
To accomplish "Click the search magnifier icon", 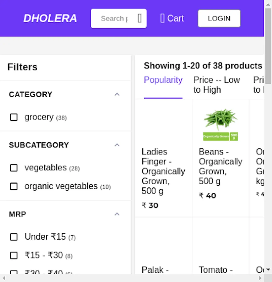I will [139, 18].
